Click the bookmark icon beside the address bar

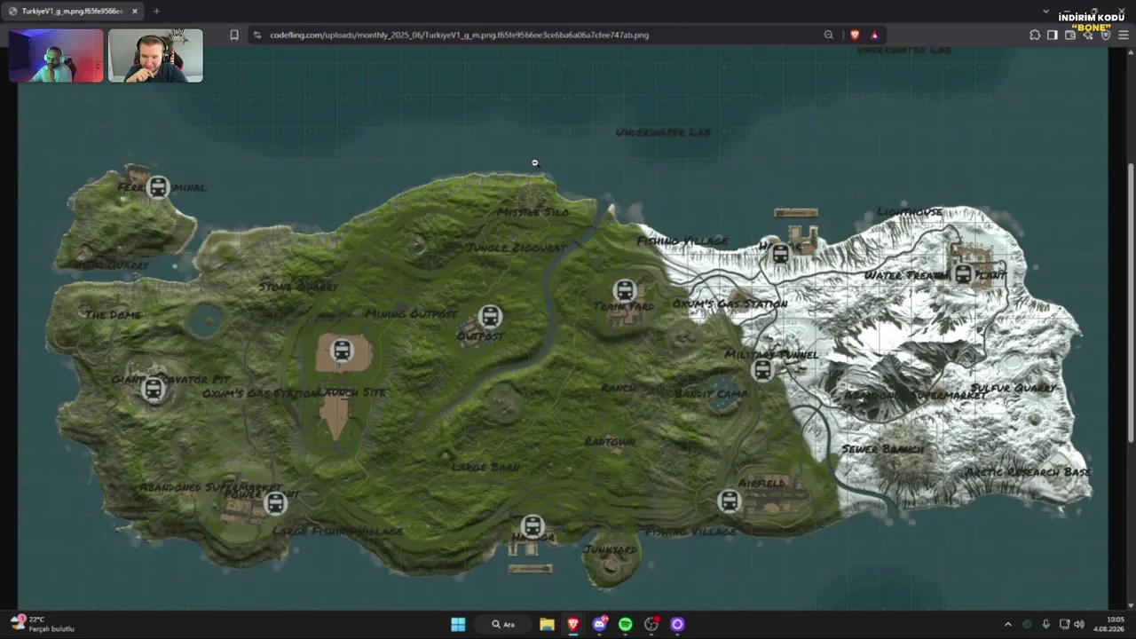(234, 35)
